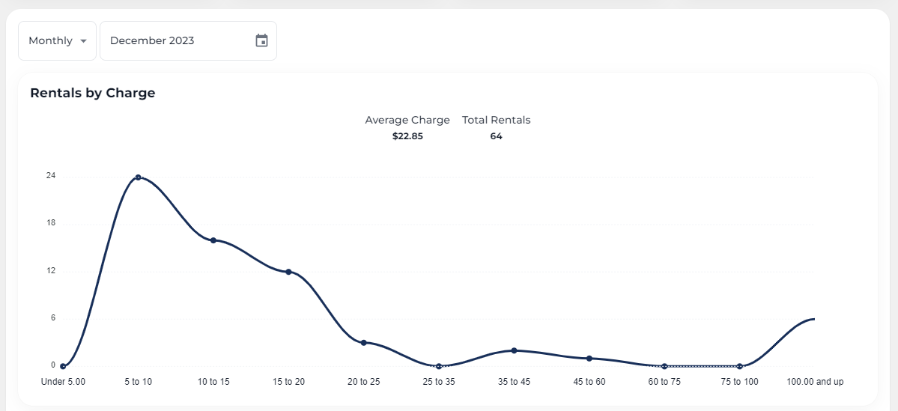
Task: Select the 10 to 15 data point
Action: pos(213,240)
